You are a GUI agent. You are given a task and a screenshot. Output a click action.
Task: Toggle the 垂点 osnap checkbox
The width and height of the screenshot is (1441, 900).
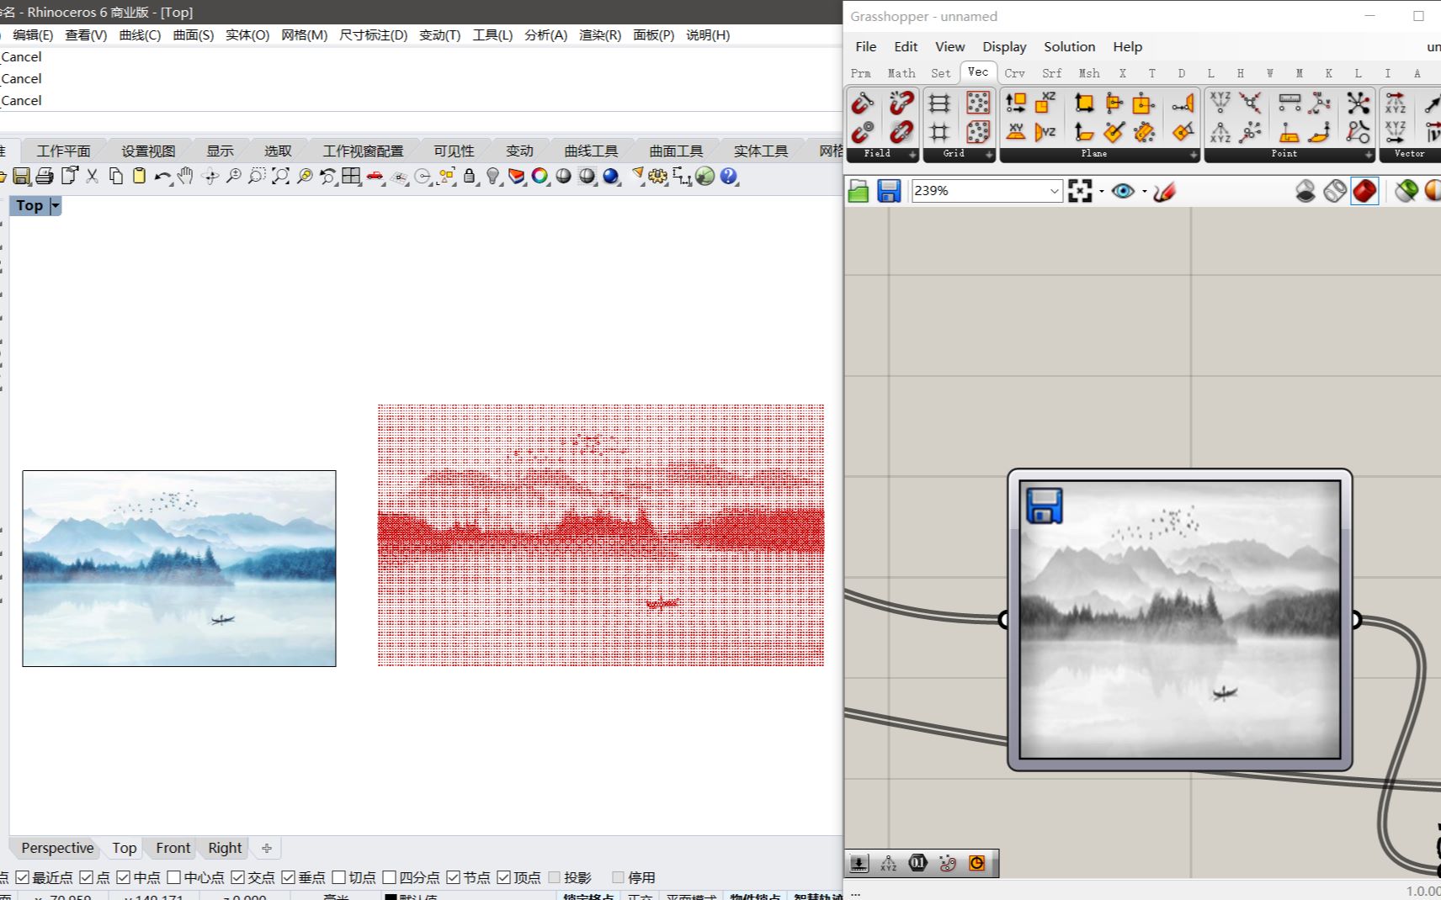pyautogui.click(x=288, y=877)
